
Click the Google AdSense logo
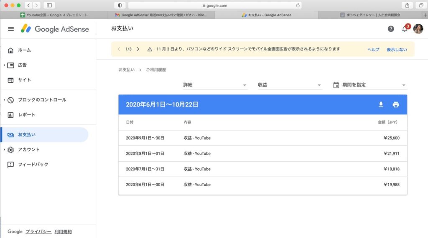(55, 29)
